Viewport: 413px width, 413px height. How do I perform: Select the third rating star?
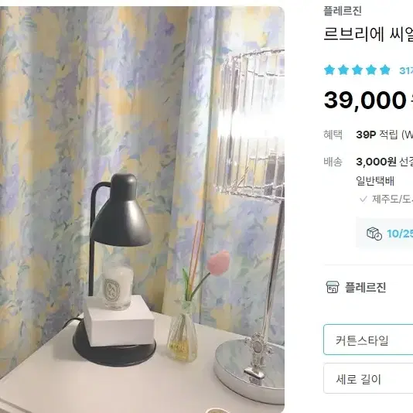(x=357, y=70)
